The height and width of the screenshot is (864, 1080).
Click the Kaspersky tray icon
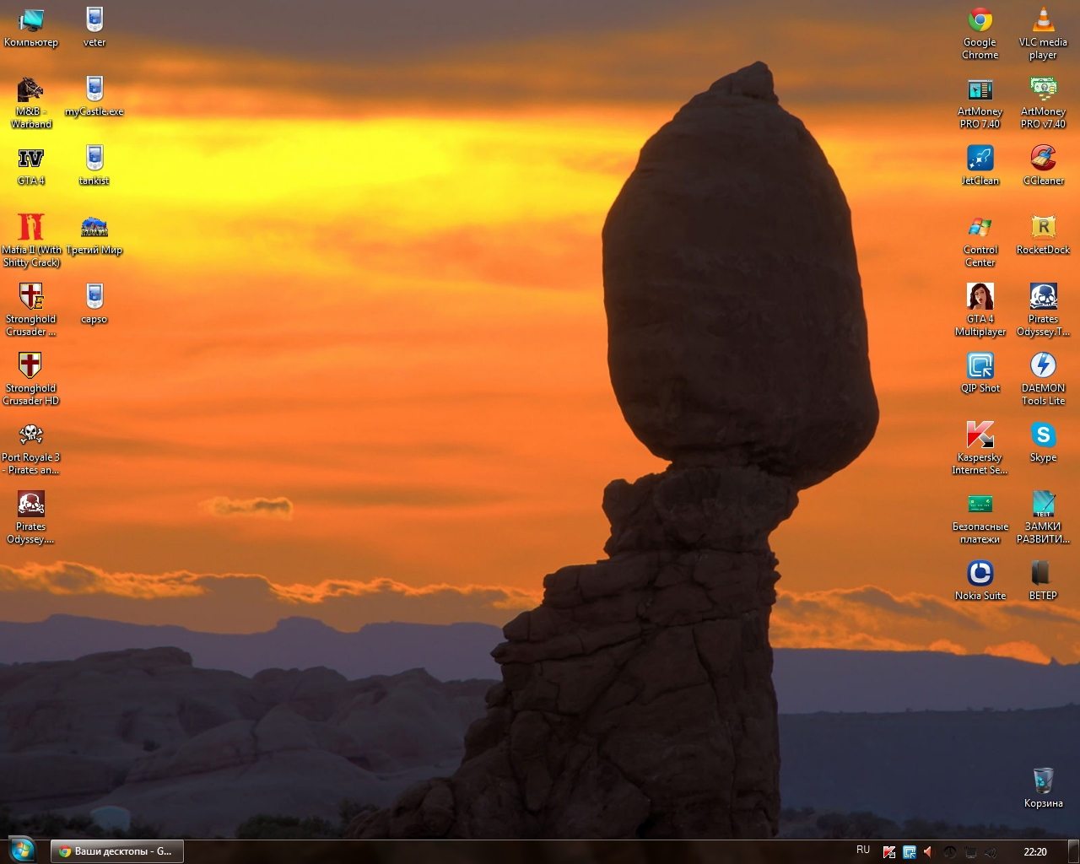[x=888, y=852]
